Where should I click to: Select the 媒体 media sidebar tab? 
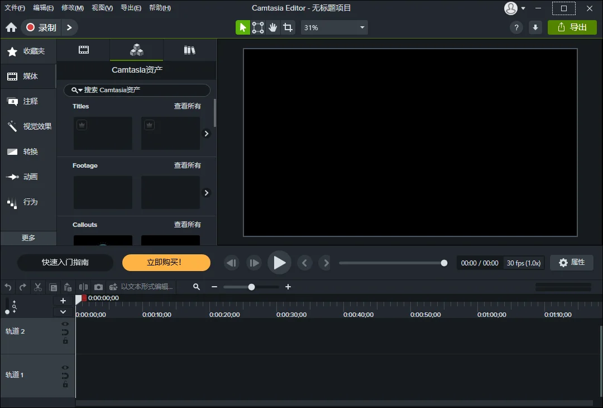tap(28, 76)
